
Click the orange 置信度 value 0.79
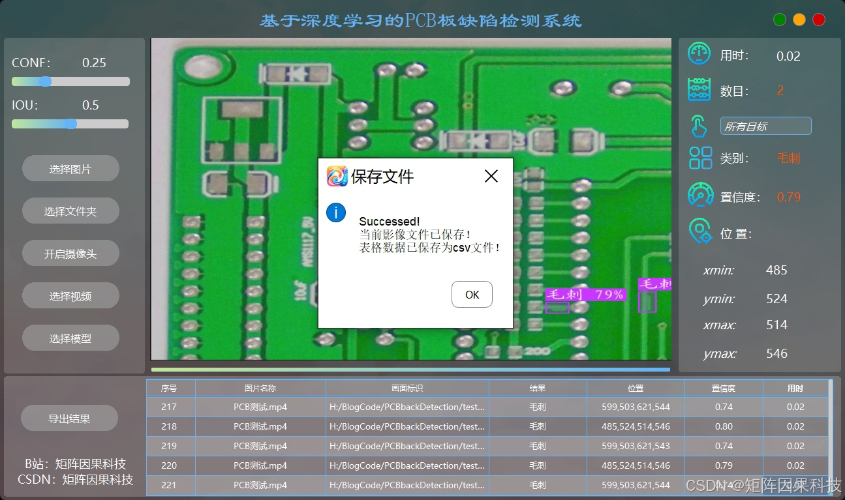(x=788, y=197)
